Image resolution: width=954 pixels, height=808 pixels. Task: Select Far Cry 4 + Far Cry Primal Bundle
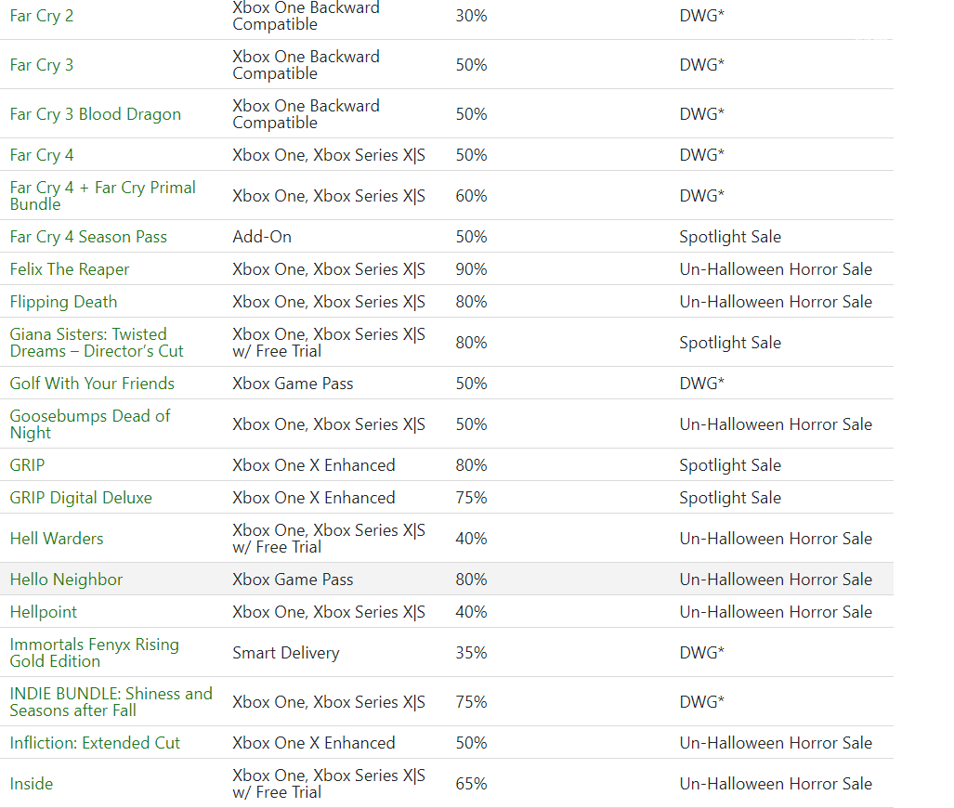tap(103, 196)
